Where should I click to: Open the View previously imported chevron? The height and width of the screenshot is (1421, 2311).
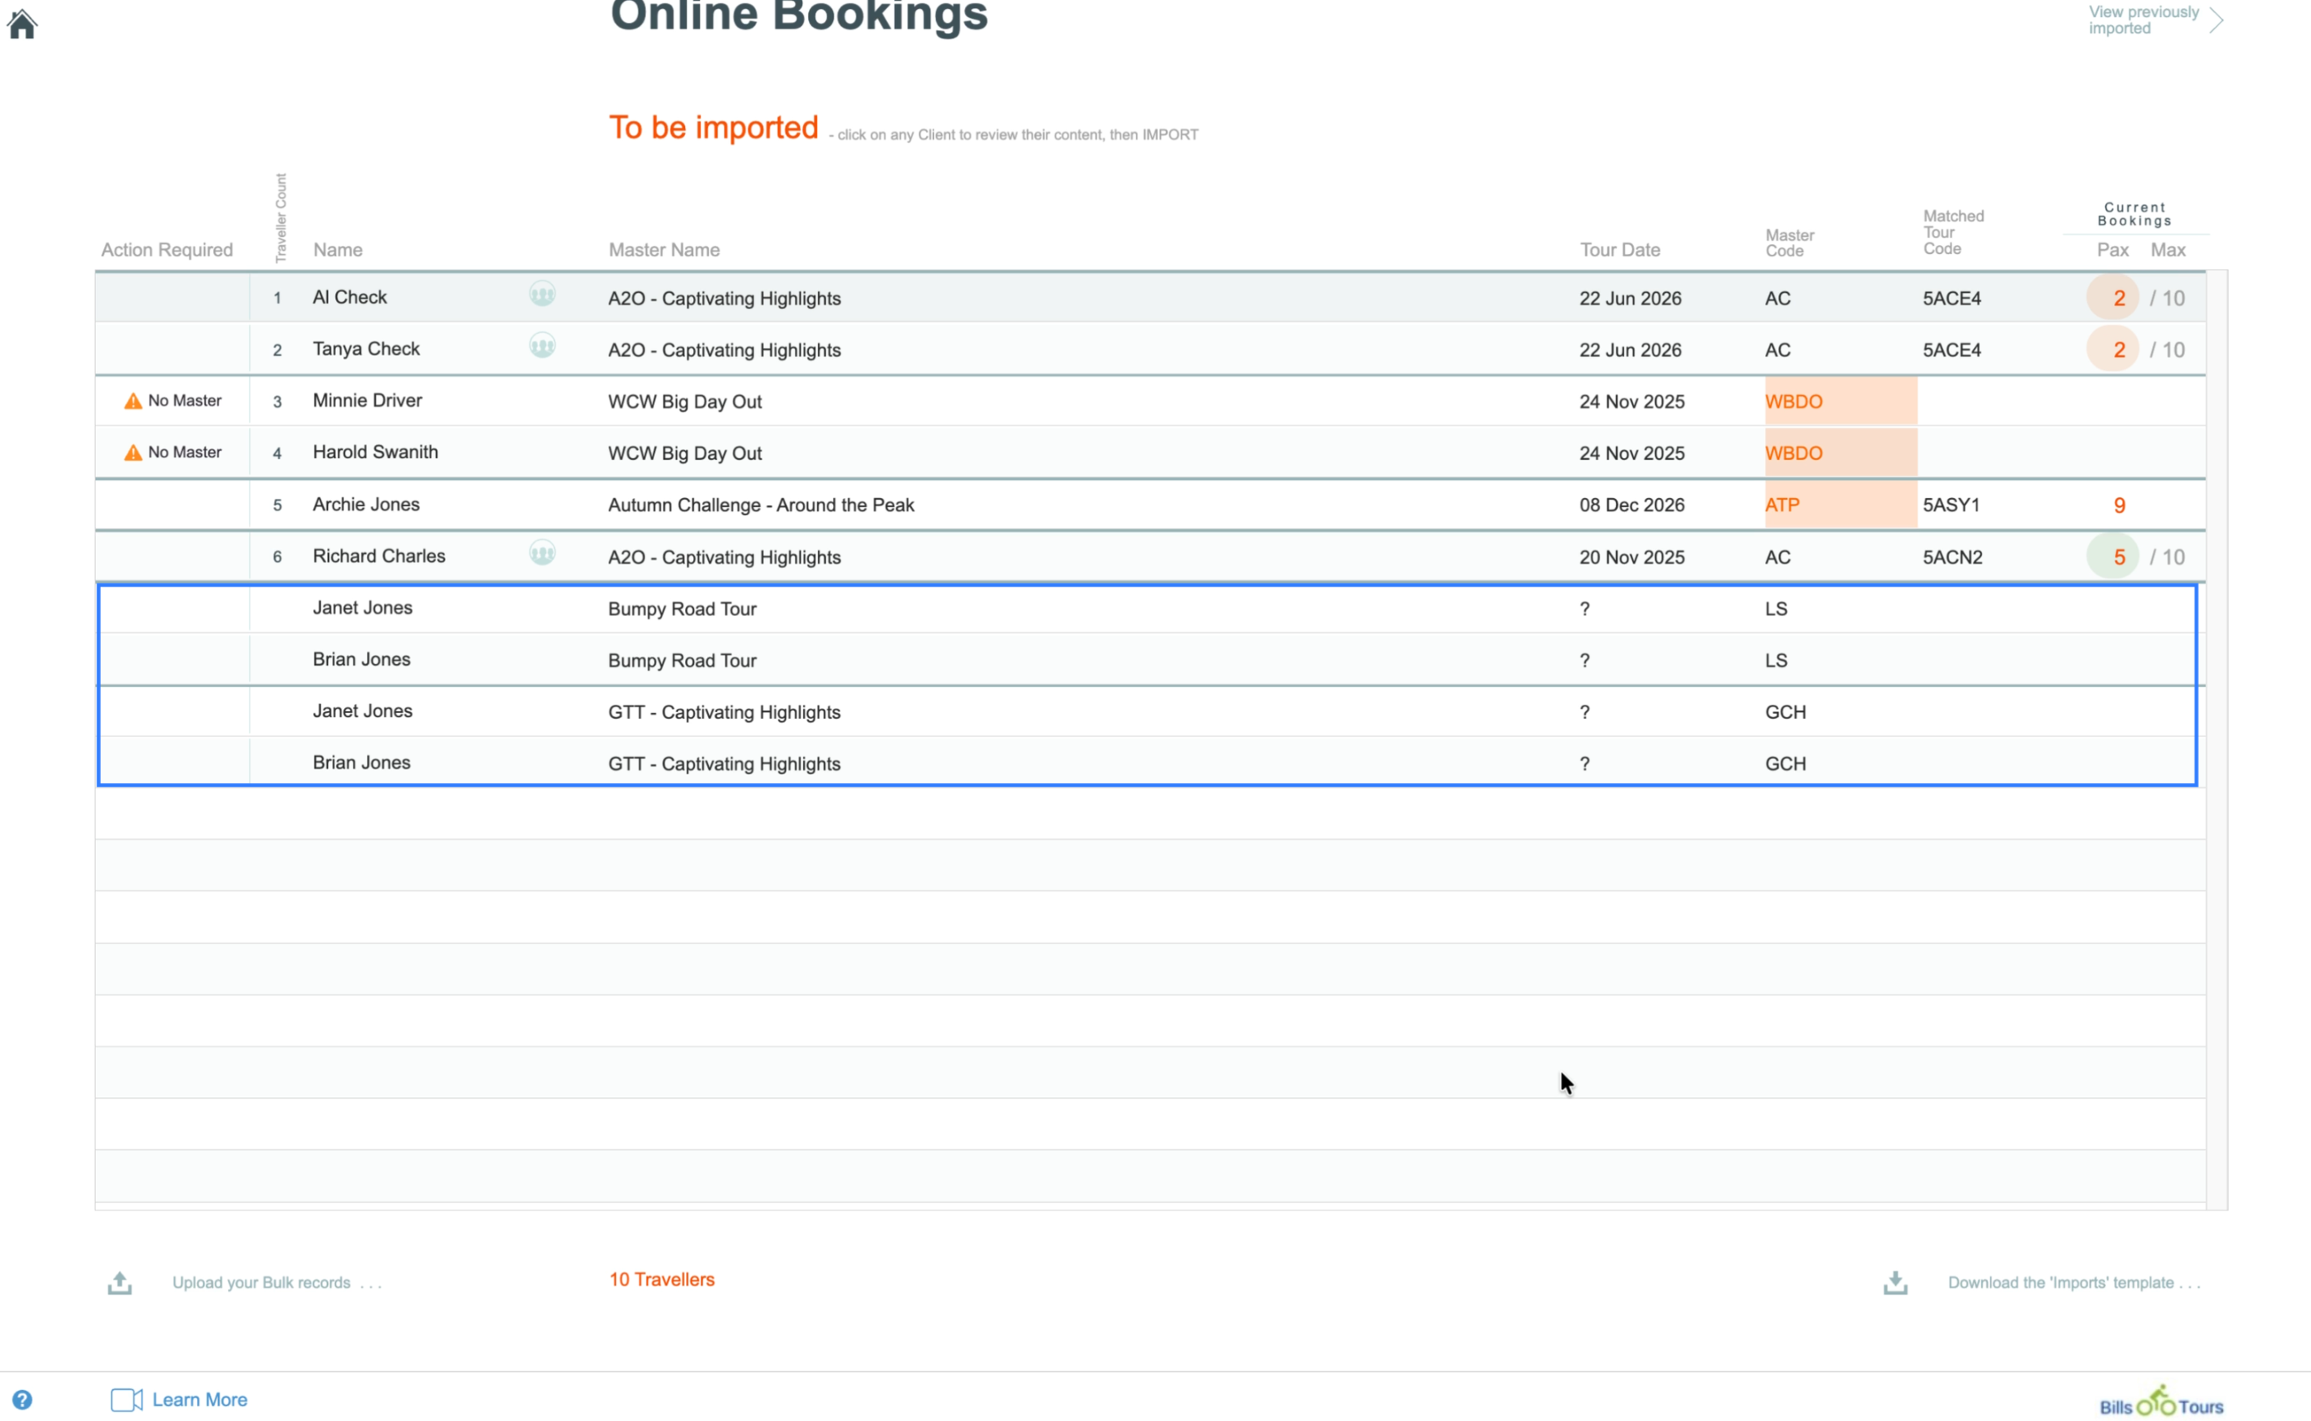[x=2217, y=20]
